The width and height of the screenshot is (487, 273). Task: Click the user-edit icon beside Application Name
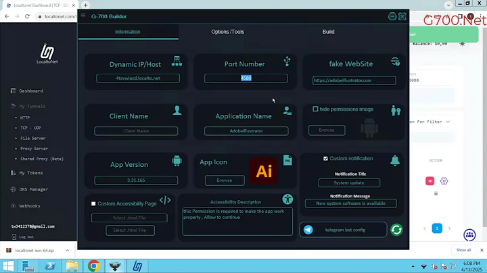(x=287, y=111)
